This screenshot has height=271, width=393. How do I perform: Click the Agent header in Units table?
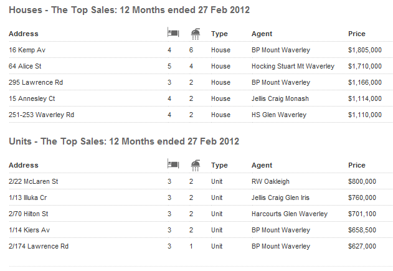pos(262,165)
